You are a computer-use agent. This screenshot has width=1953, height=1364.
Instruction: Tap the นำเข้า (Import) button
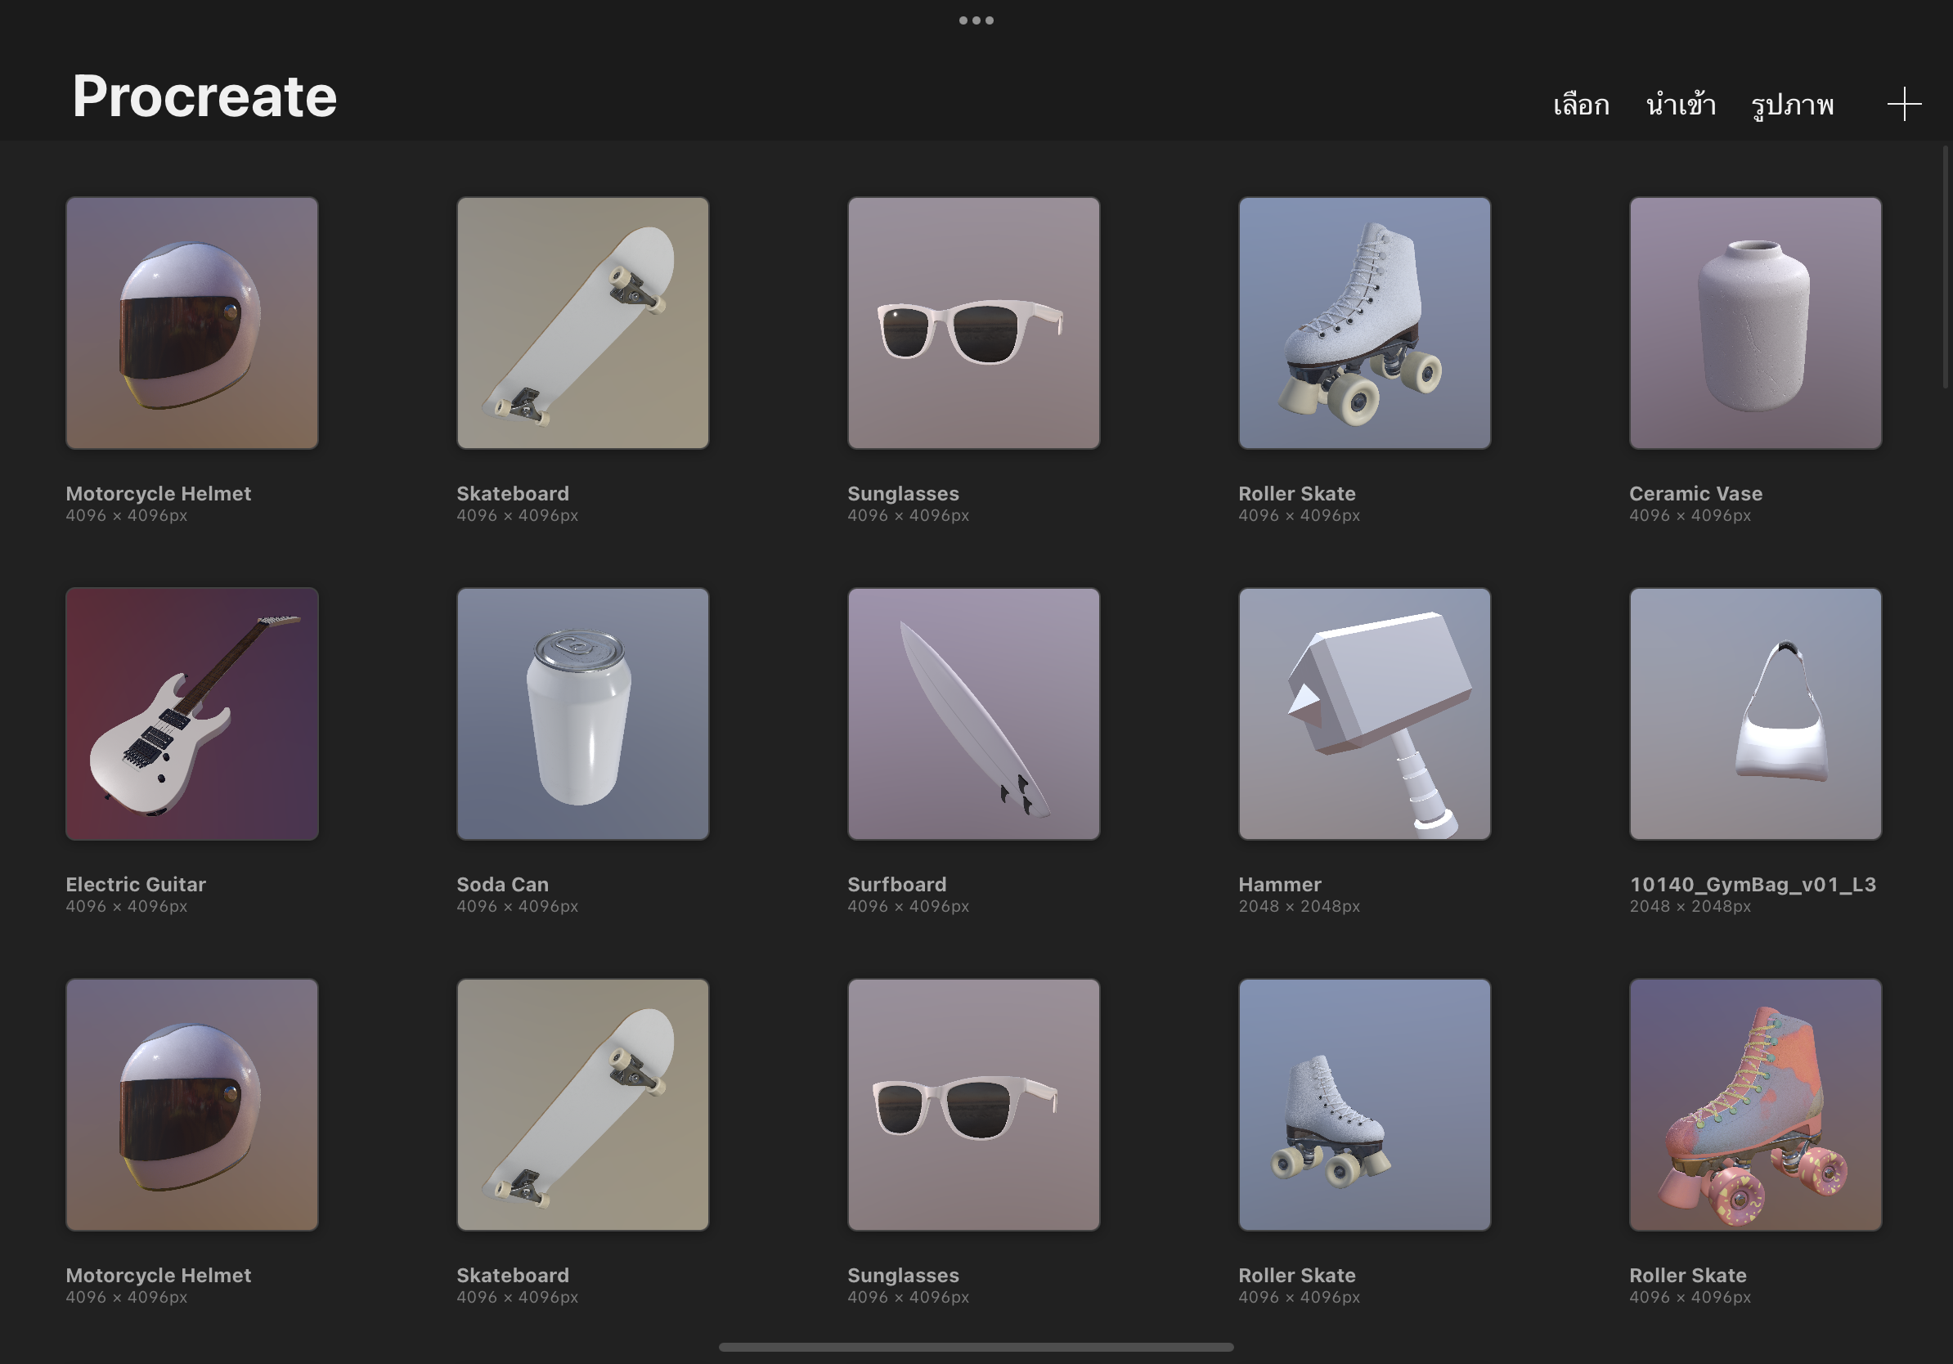(x=1680, y=105)
